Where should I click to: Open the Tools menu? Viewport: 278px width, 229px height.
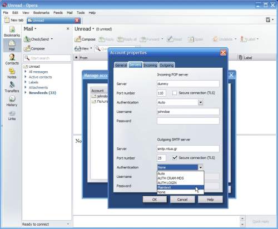pyautogui.click(x=81, y=13)
